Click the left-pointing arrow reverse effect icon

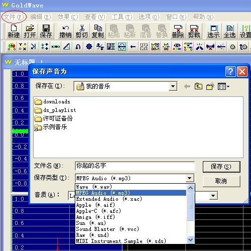pyautogui.click(x=133, y=47)
